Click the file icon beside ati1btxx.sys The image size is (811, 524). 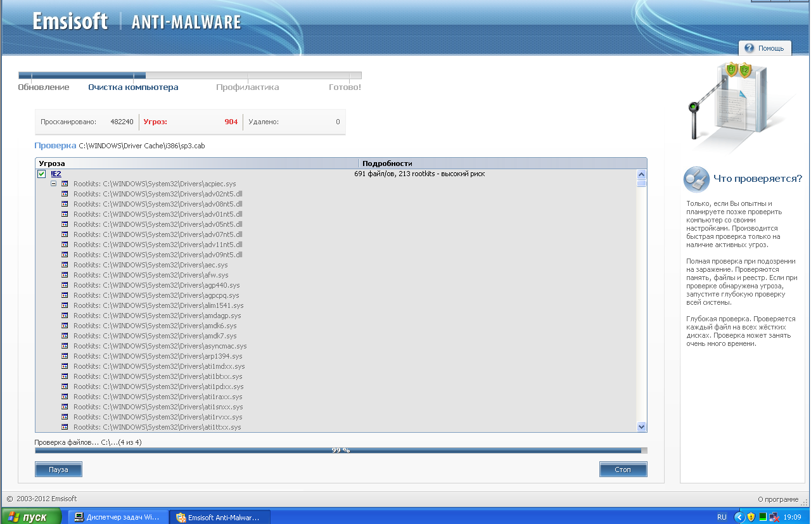pyautogui.click(x=65, y=376)
